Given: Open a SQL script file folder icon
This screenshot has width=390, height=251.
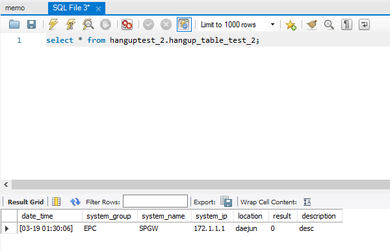Looking at the screenshot, I should [14, 25].
